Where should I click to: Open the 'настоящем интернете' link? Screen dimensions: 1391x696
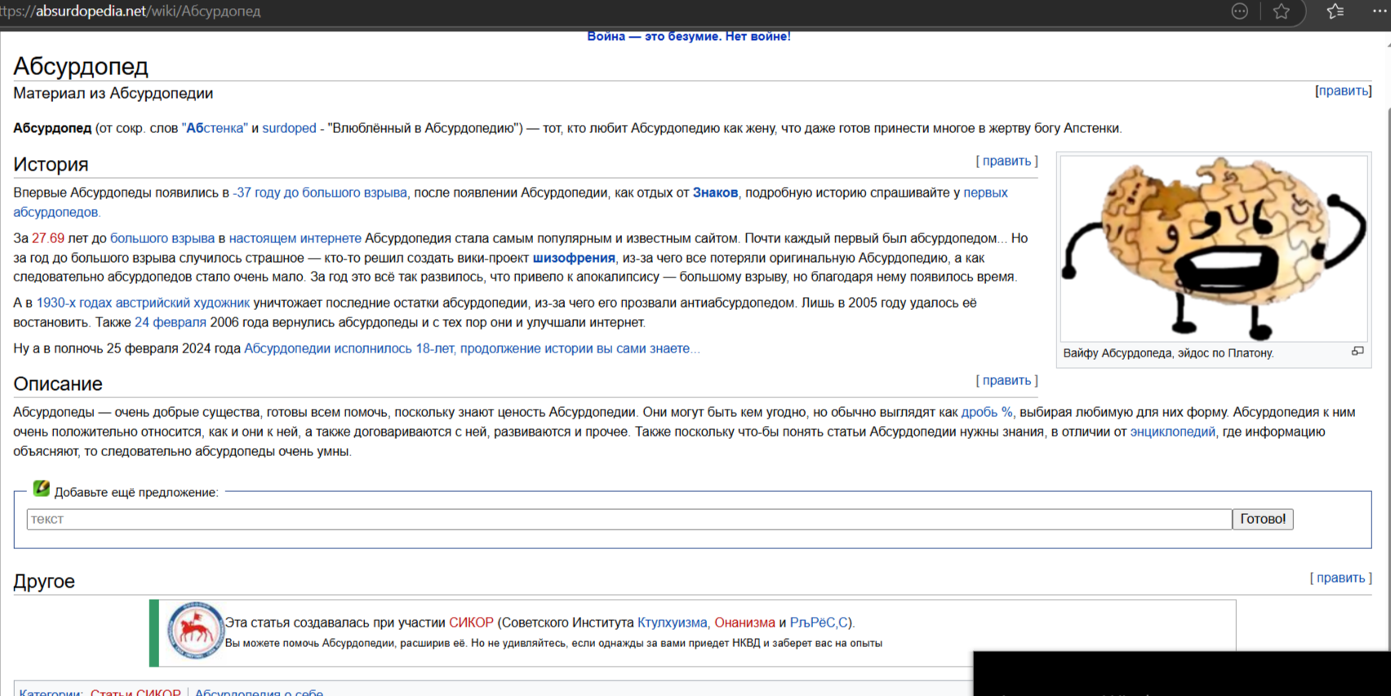click(295, 238)
